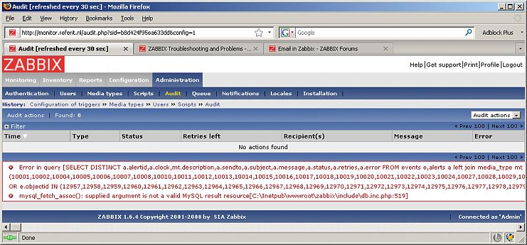Click the upper Next 100 link
The width and height of the screenshot is (527, 245).
click(x=507, y=126)
